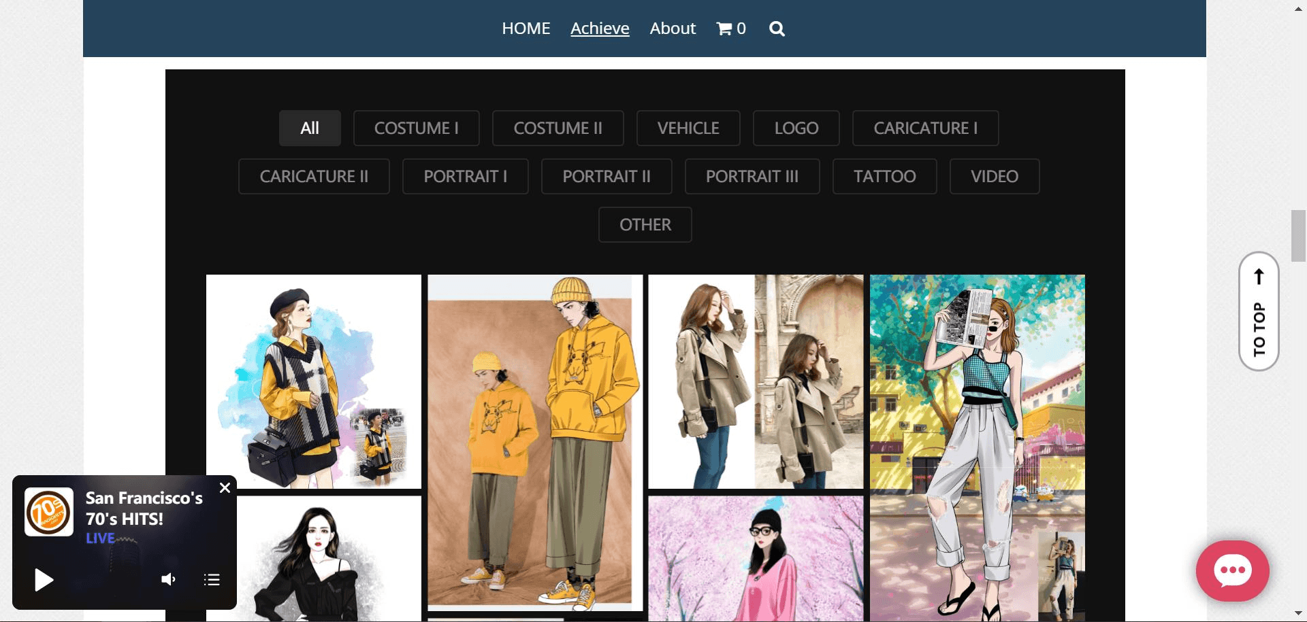Go to the HOME page
1307x622 pixels.
pos(526,29)
